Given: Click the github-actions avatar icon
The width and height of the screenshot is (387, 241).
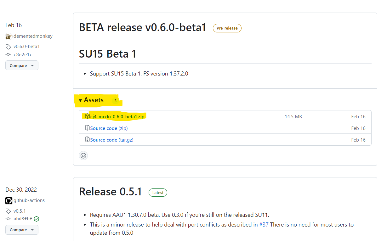Looking at the screenshot, I should [9, 201].
